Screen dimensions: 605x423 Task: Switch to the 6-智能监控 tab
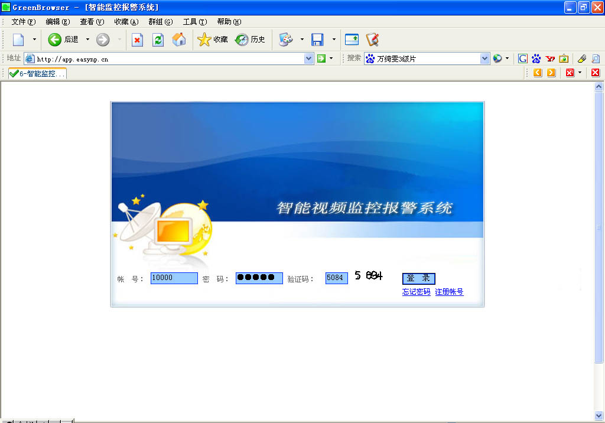pos(37,73)
